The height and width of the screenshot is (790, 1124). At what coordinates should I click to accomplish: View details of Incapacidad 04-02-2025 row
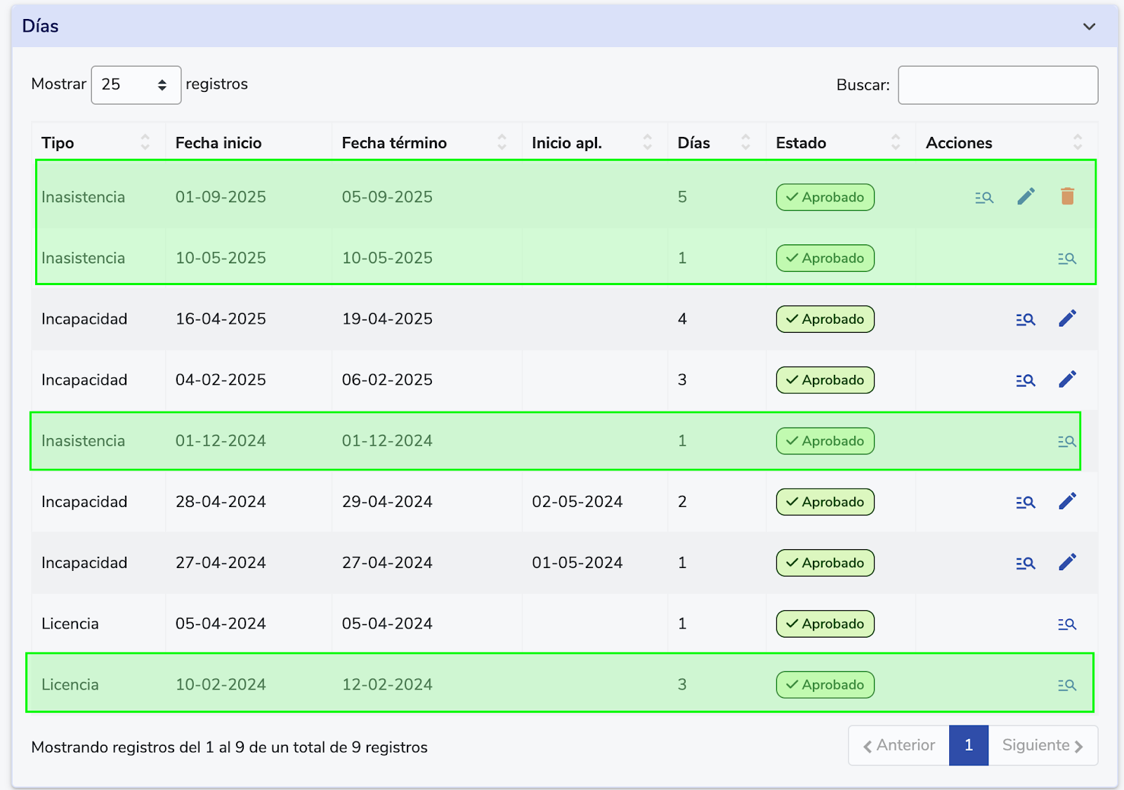(1026, 380)
